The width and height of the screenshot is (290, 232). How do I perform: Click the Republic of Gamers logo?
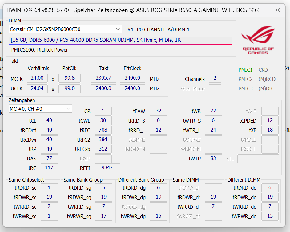click(x=258, y=40)
